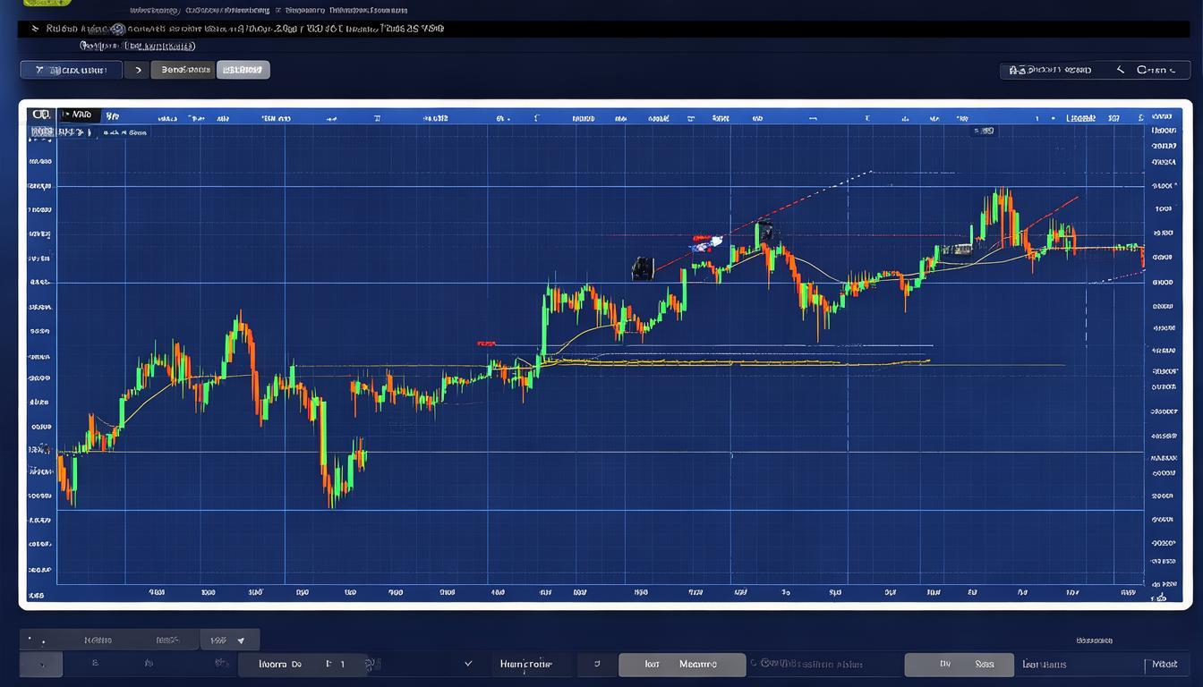Click the small red price label left of the chart's center
This screenshot has height=687, width=1203.
click(487, 343)
